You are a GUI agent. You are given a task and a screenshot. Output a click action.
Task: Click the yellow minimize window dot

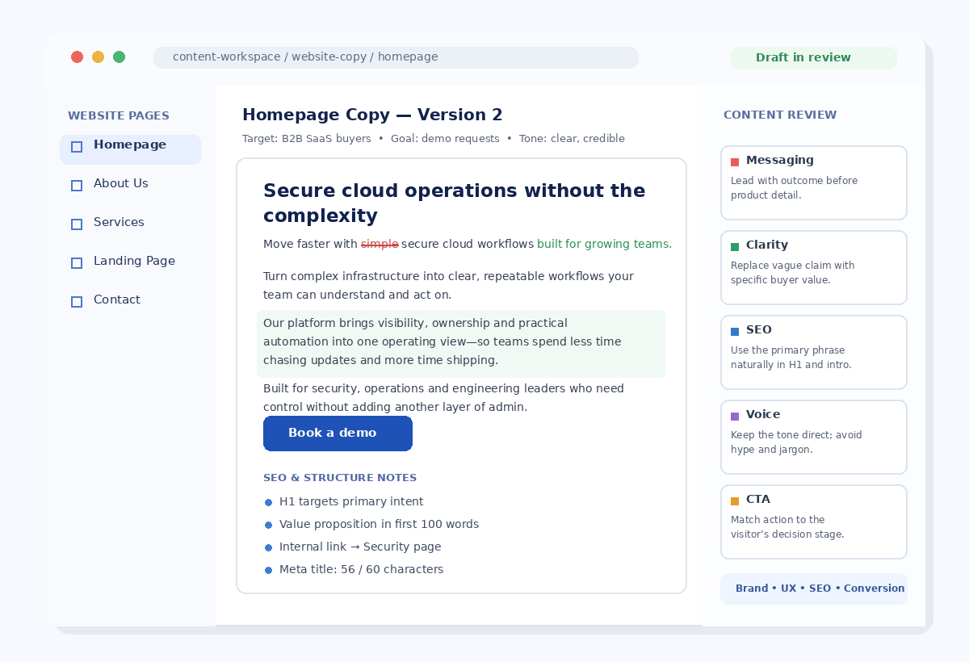click(x=98, y=57)
